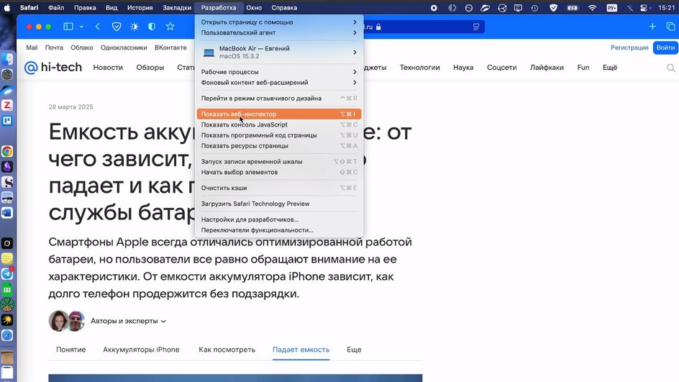Click the Войти button
The height and width of the screenshot is (382, 679).
[665, 47]
